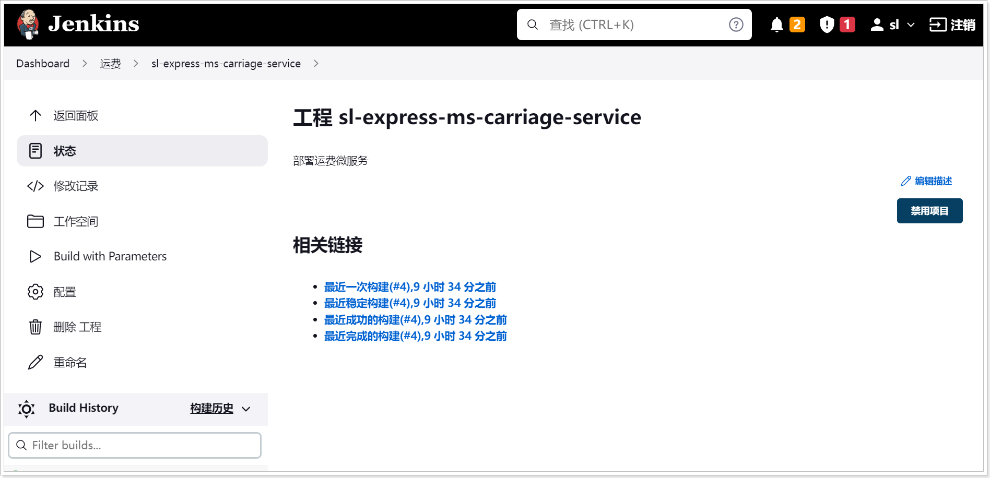Click the 部署运费微服务 description text

(x=331, y=161)
